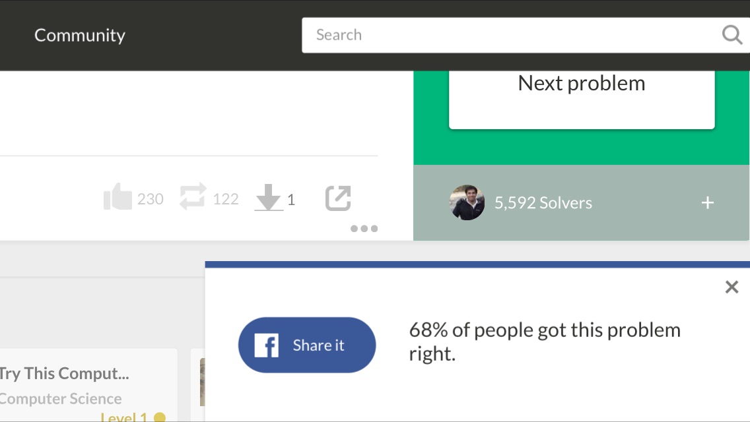Dismiss the share popup with X
This screenshot has height=422, width=750.
732,287
